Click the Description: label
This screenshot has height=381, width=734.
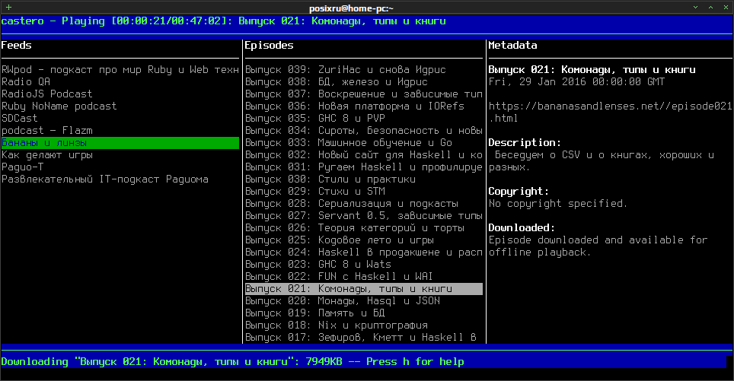pos(525,142)
